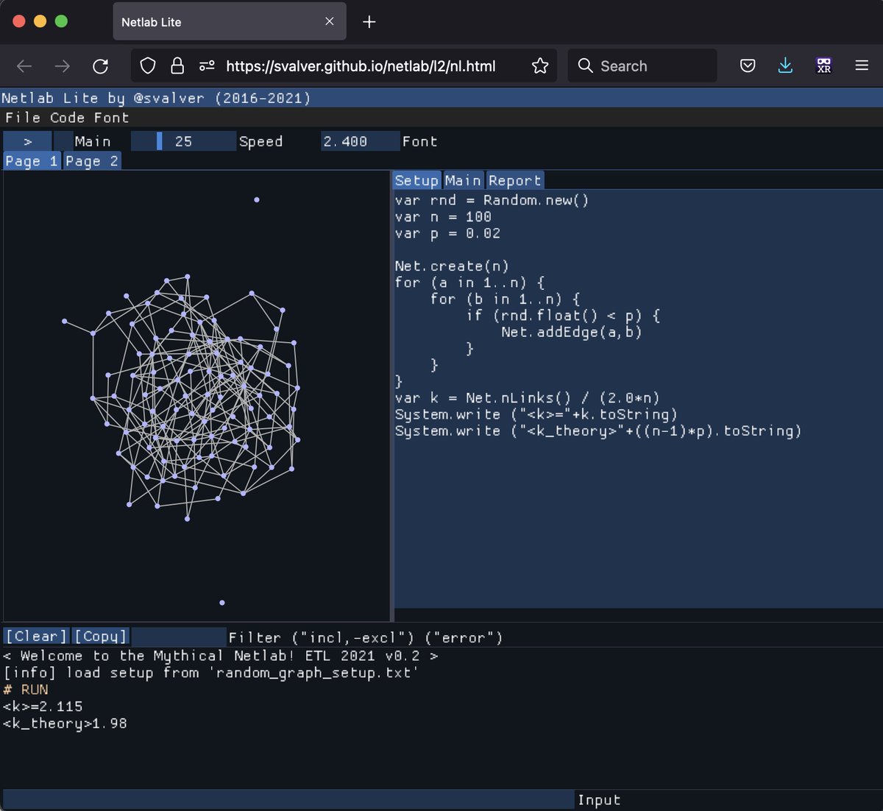
Task: Open a new browser tab
Action: 369,22
